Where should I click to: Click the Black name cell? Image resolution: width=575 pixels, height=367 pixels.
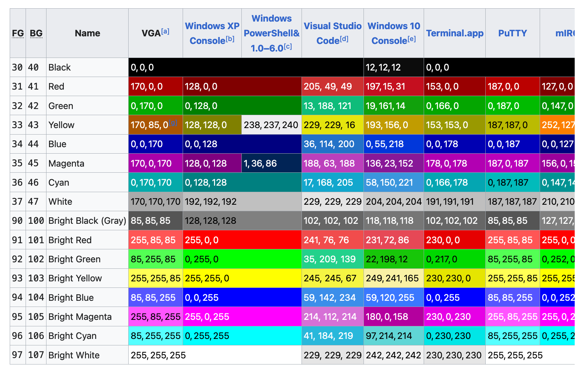pyautogui.click(x=87, y=67)
